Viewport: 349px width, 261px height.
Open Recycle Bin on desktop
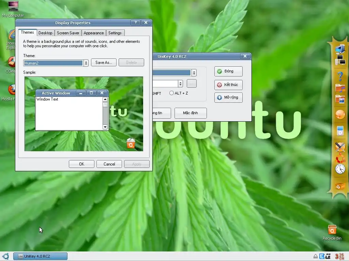tap(332, 232)
